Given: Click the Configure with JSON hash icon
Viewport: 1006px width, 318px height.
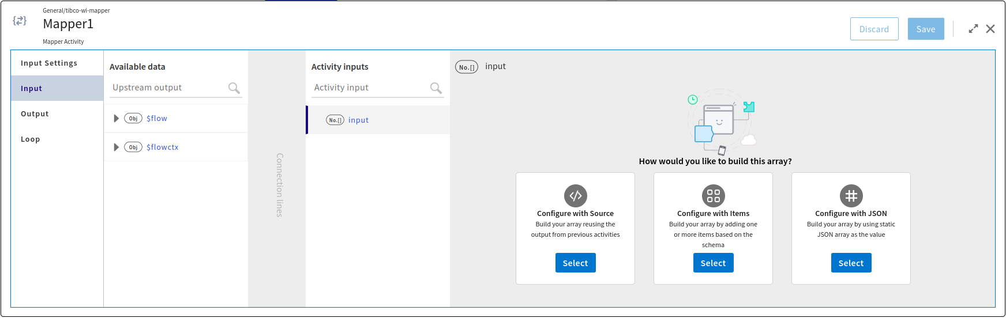Looking at the screenshot, I should coord(851,196).
